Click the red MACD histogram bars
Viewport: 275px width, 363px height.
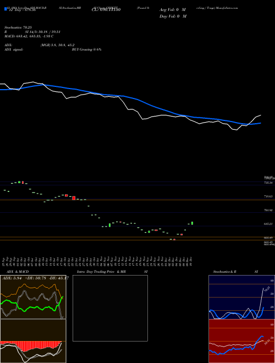30,346
